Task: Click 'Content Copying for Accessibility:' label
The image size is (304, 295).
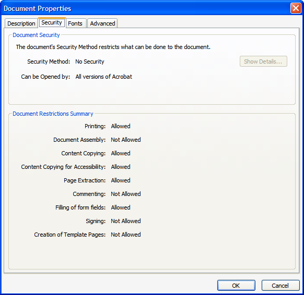Action: click(x=63, y=167)
